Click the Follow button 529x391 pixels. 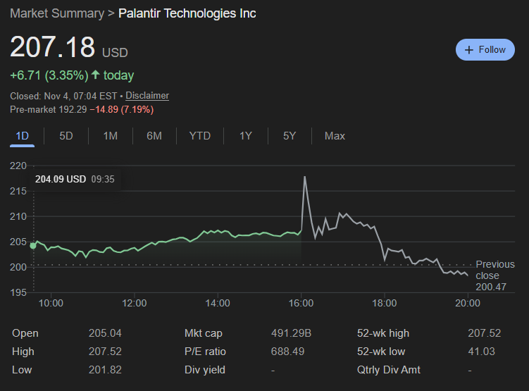click(485, 50)
